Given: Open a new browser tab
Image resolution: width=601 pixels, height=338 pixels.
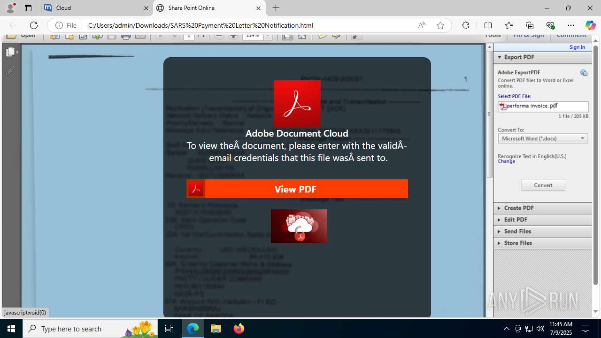Looking at the screenshot, I should point(276,8).
